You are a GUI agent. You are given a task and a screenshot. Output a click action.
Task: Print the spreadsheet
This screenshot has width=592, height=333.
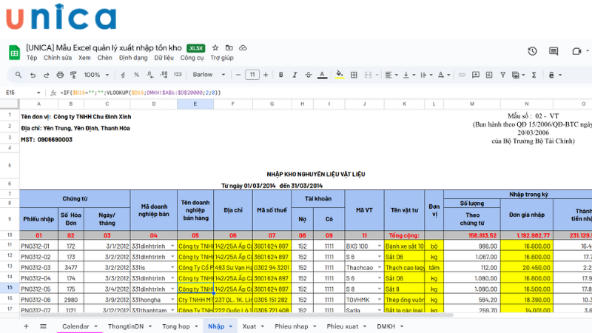point(60,75)
